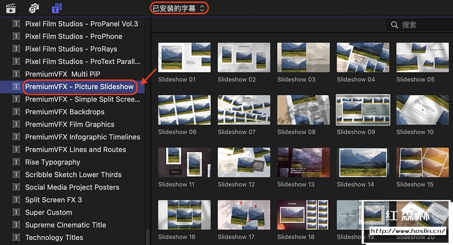Click the magnifying glass search icon
The height and width of the screenshot is (245, 453).
pyautogui.click(x=395, y=25)
